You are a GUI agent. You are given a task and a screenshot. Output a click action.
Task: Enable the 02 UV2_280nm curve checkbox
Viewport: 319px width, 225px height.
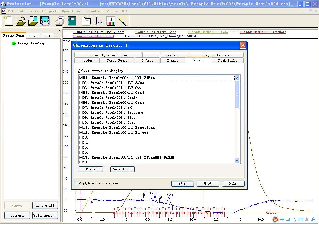81,83
